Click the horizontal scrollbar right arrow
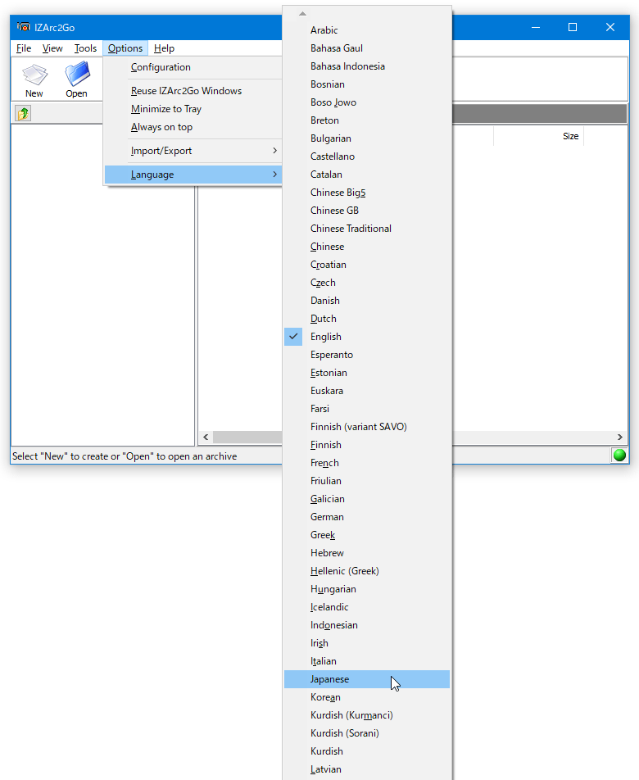 619,438
